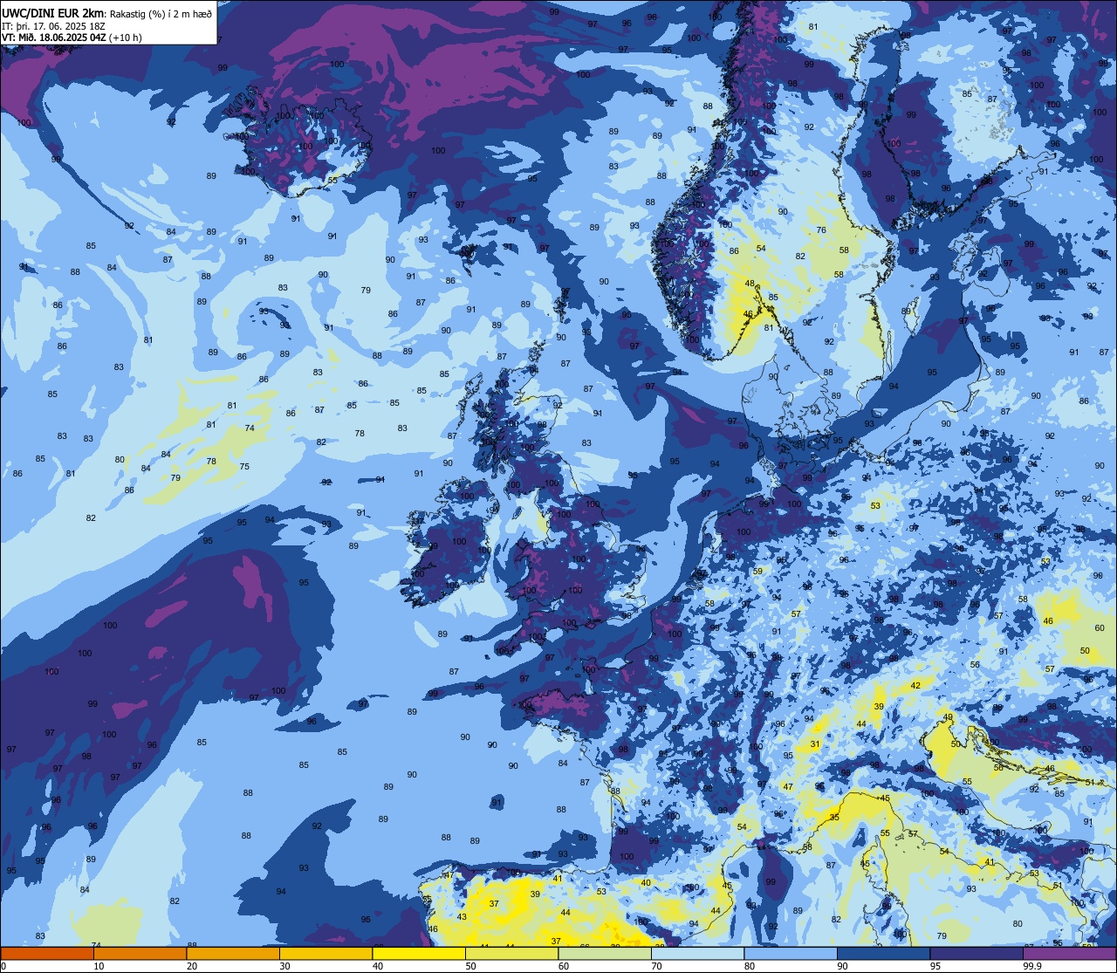Click the '70' legend tick label
The height and width of the screenshot is (973, 1117).
656,966
